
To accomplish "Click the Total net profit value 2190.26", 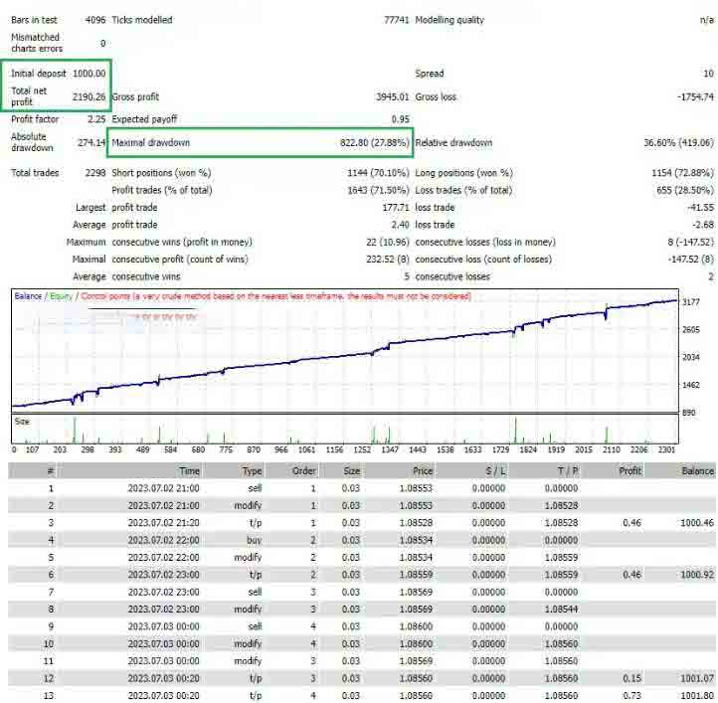I will pos(90,97).
